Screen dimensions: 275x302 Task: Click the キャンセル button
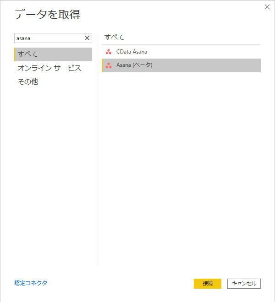click(244, 284)
